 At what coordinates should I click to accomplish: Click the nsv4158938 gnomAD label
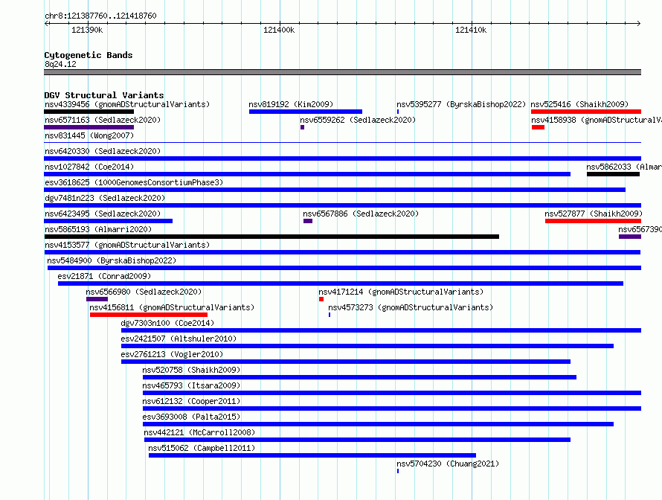click(596, 120)
